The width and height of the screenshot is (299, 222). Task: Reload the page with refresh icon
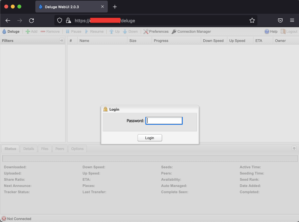click(x=31, y=20)
